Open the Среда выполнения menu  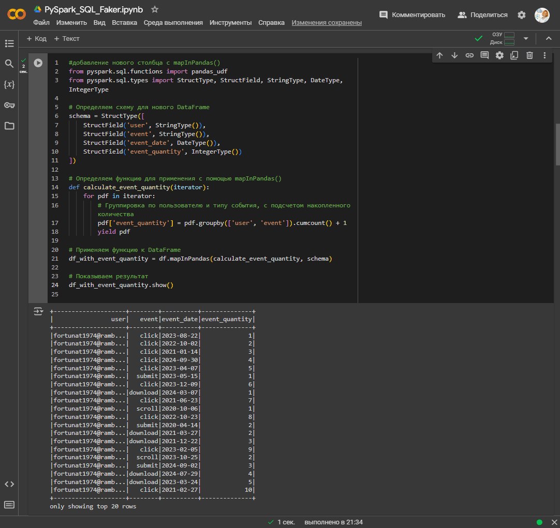point(173,23)
